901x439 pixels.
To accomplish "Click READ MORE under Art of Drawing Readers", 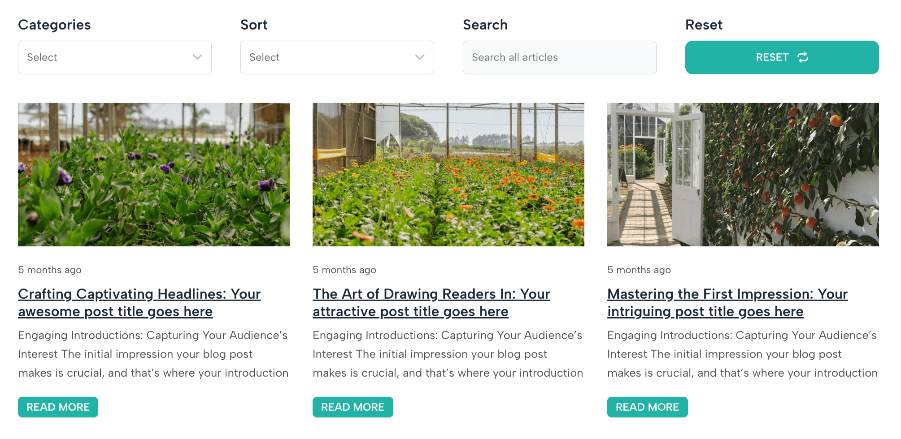I will 353,407.
